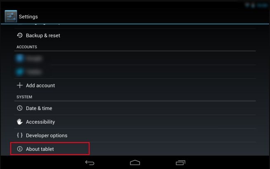This screenshot has width=270, height=169.
Task: Open Developer options
Action: 135,135
